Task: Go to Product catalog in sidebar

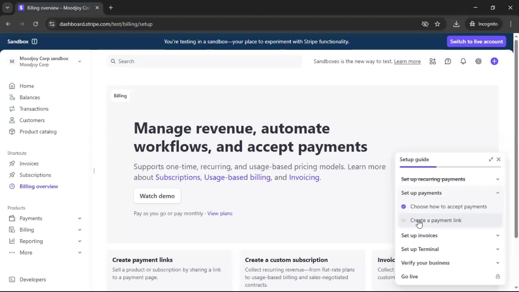Action: click(x=38, y=132)
